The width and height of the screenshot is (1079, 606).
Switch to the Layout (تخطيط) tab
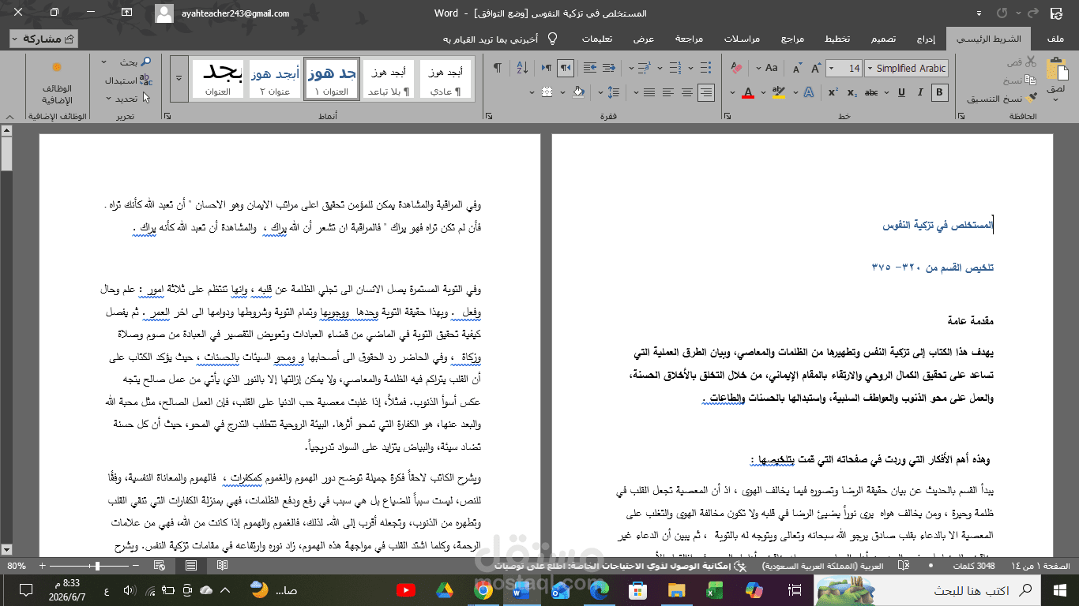tap(837, 39)
